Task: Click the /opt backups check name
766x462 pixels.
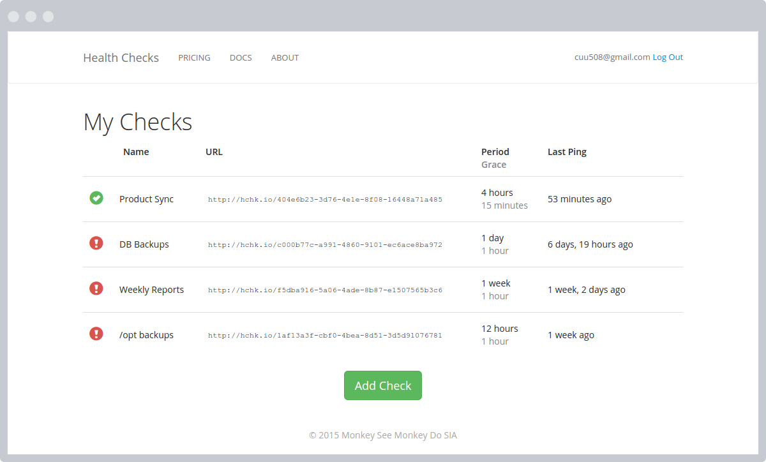Action: point(146,335)
